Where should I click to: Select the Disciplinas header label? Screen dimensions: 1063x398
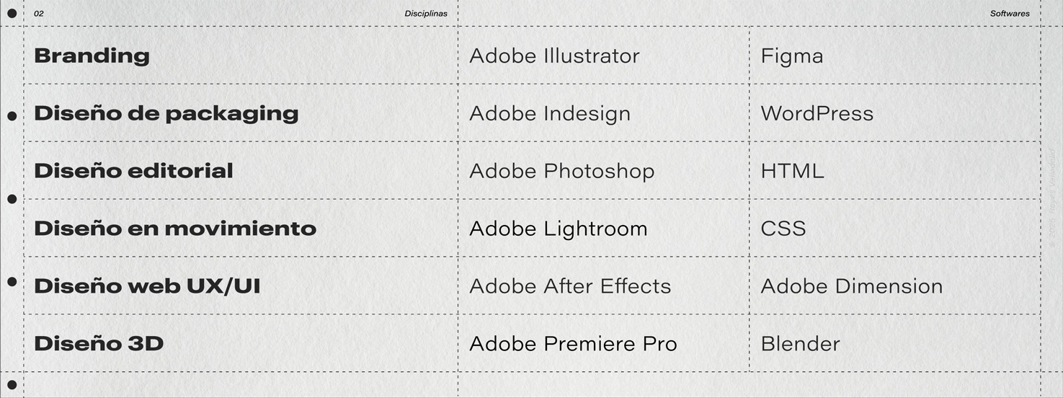click(426, 14)
